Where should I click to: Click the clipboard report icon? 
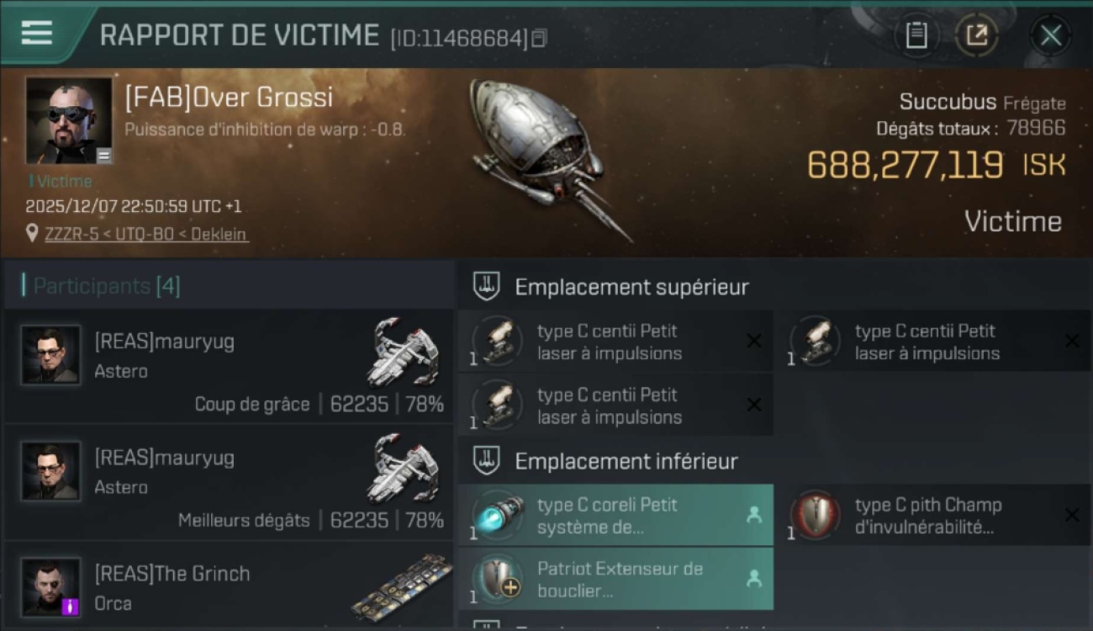916,35
